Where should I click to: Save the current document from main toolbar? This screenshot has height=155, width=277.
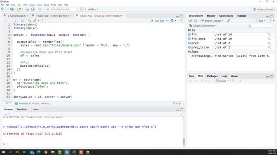(x=28, y=9)
